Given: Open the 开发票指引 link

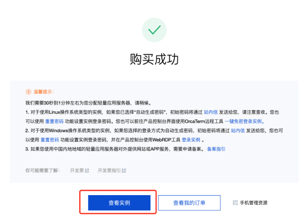Looking at the screenshot, I should (x=109, y=170).
